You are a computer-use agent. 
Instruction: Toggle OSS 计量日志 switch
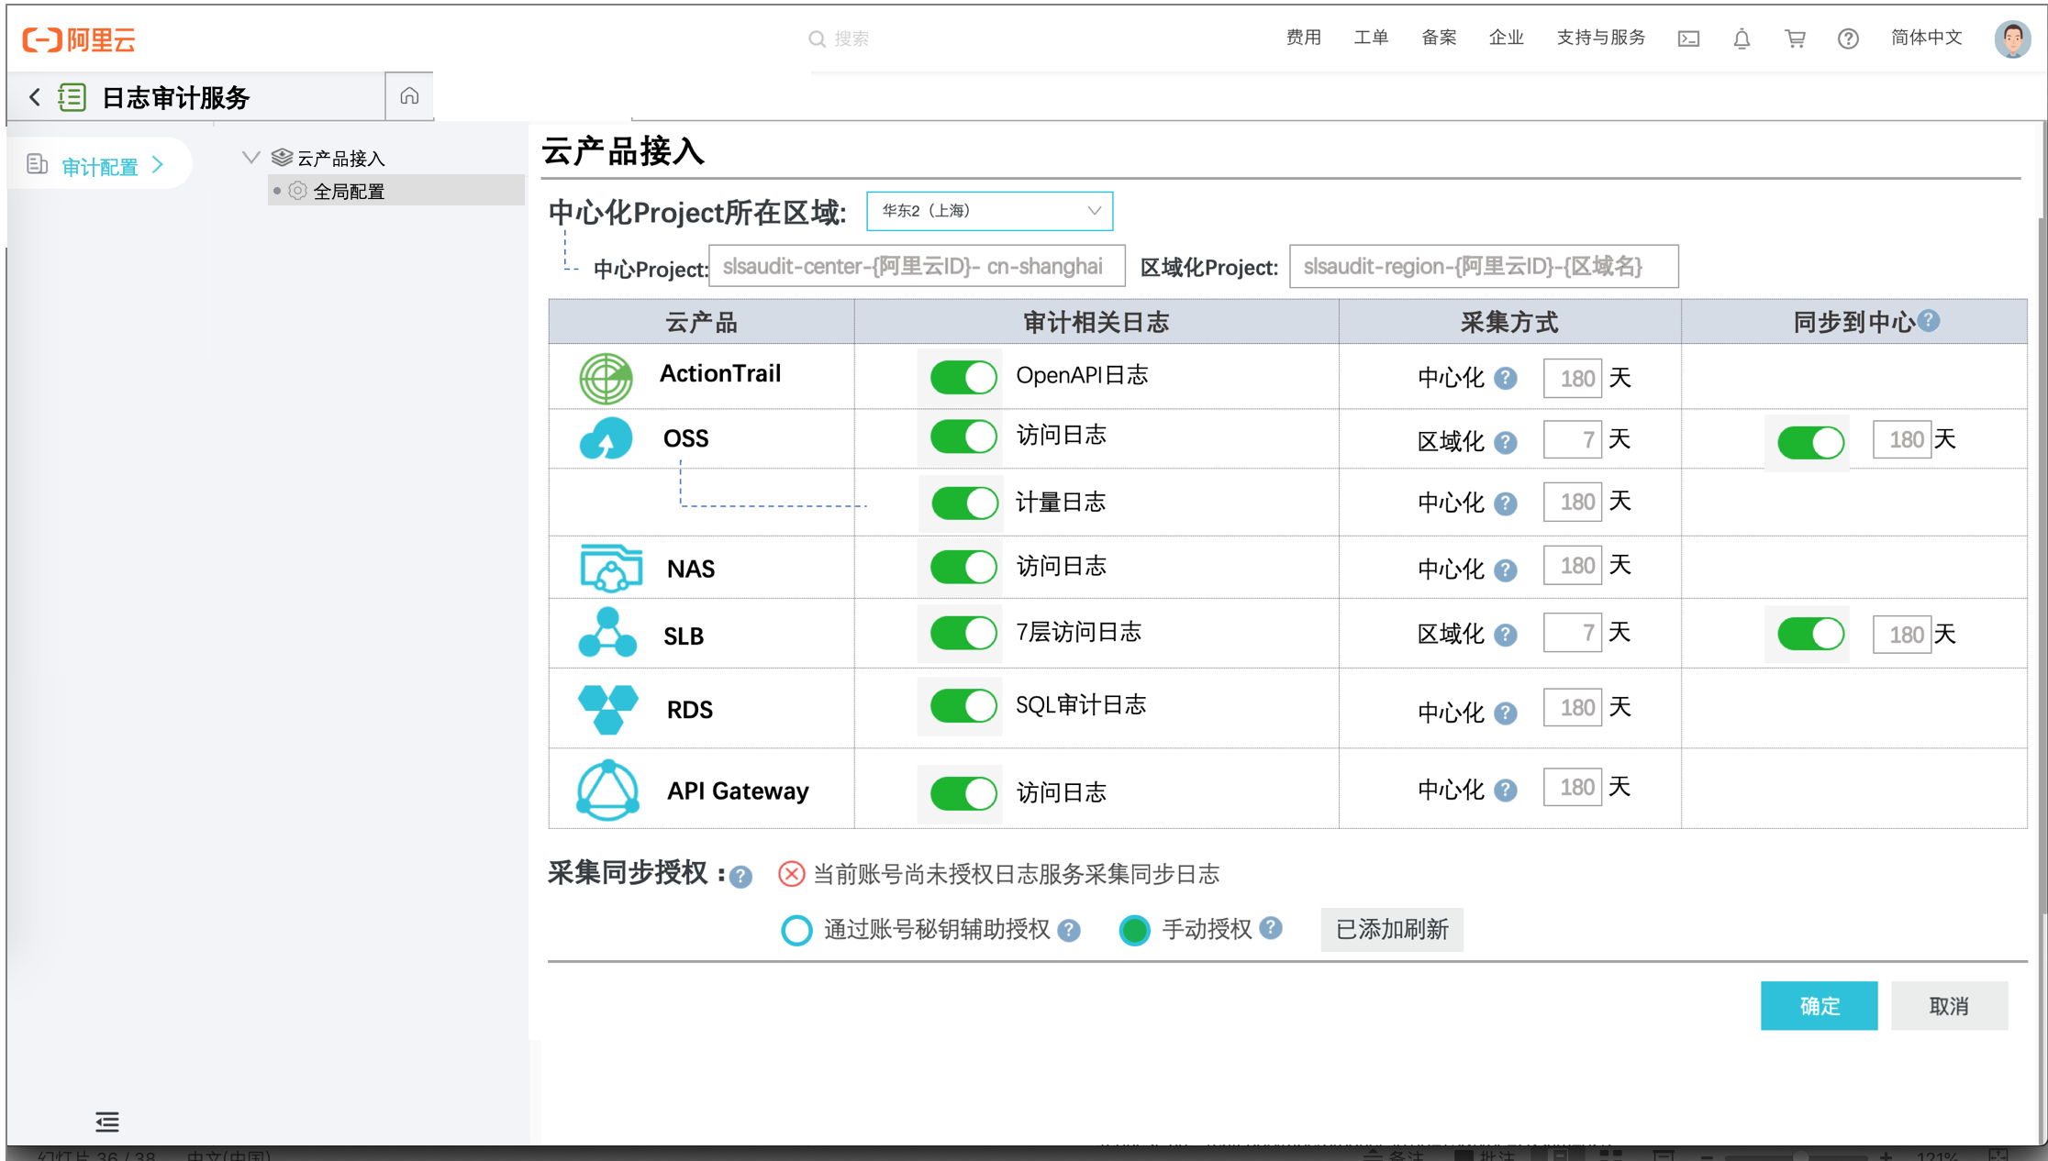pos(964,503)
